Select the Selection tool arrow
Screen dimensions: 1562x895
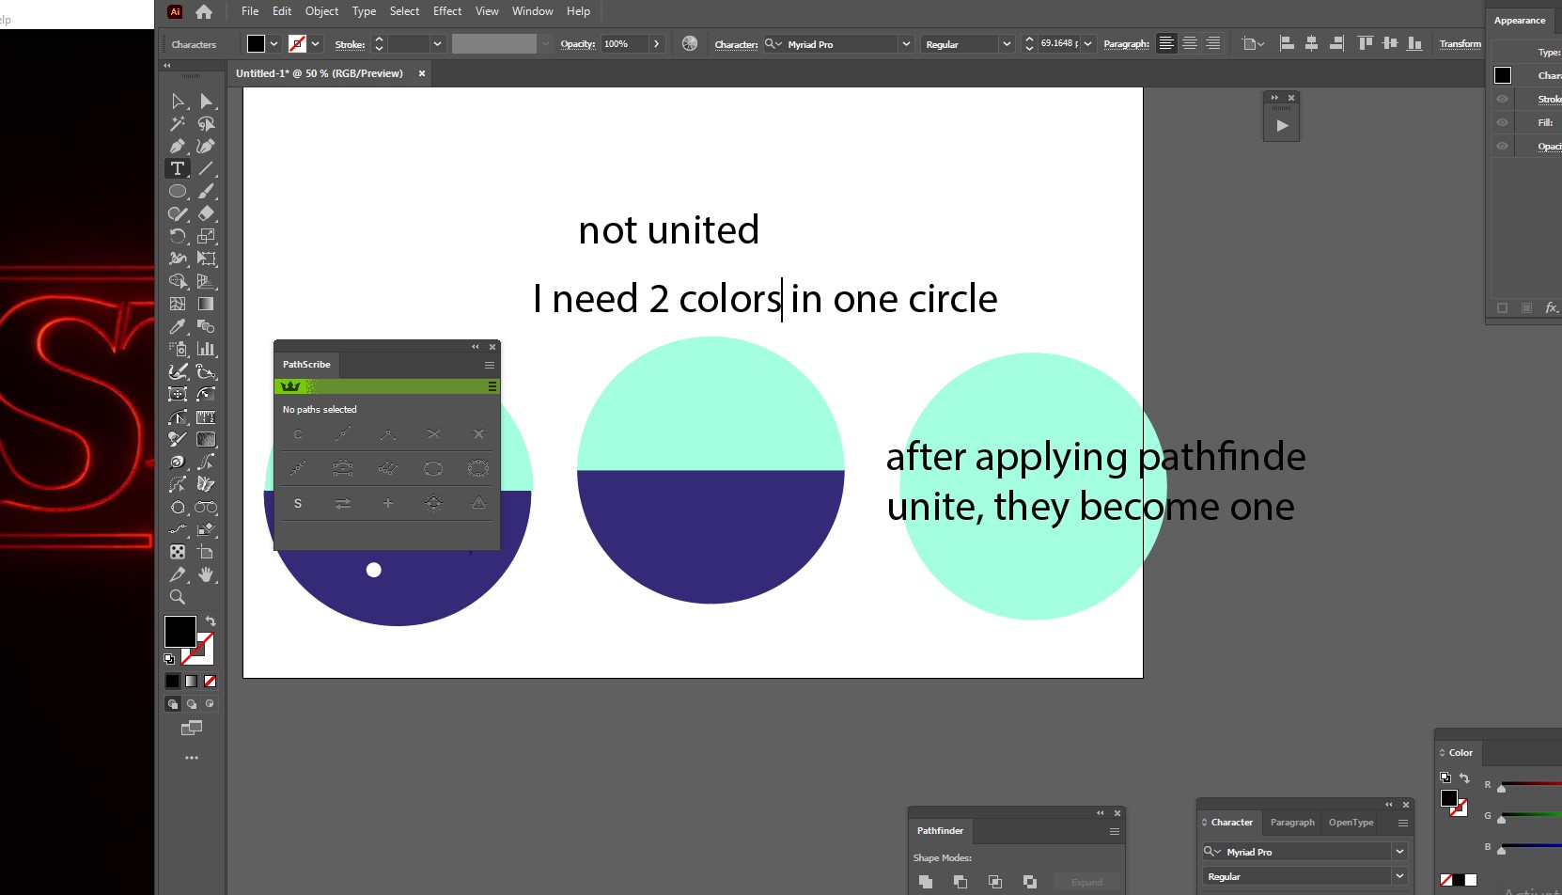tap(177, 101)
